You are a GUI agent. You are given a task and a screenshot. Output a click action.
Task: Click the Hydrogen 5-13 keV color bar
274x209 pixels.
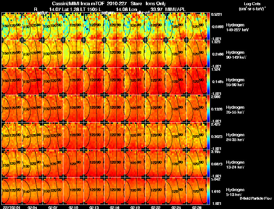click(x=208, y=191)
